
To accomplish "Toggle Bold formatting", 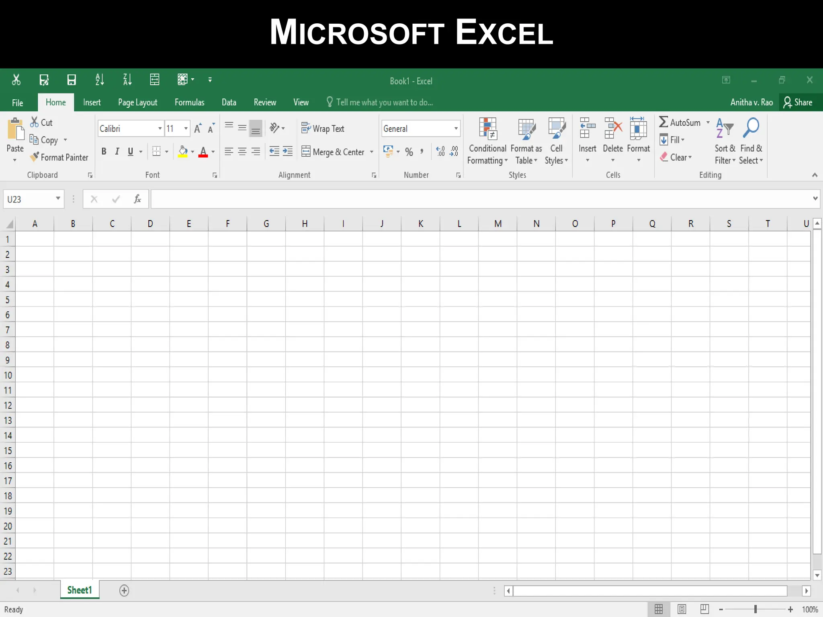I will point(104,151).
